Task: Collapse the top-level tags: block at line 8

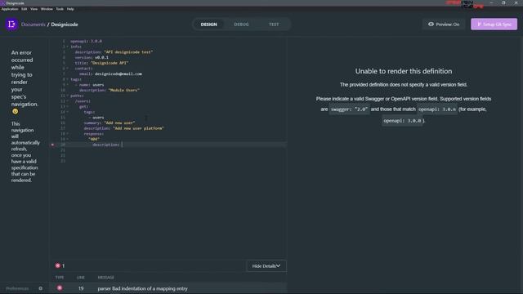Action: tap(67, 79)
